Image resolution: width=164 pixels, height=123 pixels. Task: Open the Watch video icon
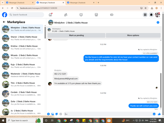[x=81, y=15]
